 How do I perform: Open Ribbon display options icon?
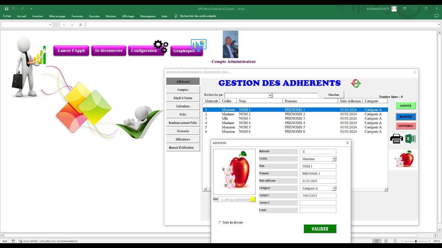pyautogui.click(x=404, y=9)
